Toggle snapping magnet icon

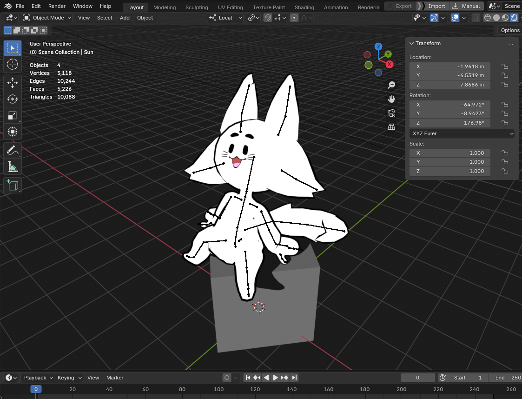click(x=268, y=18)
